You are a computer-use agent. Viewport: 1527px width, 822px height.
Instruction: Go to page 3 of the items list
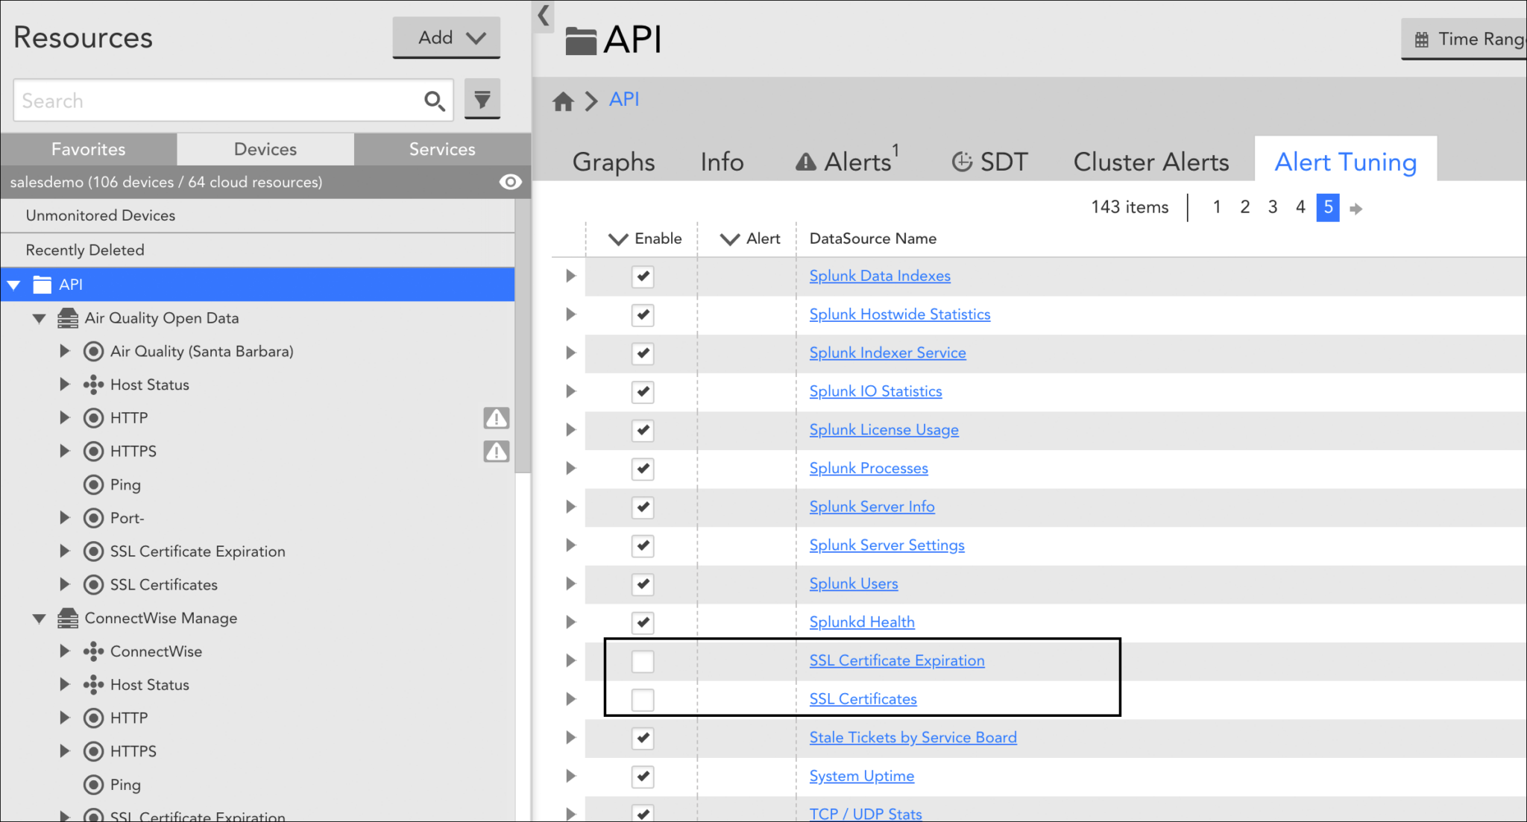click(x=1273, y=207)
